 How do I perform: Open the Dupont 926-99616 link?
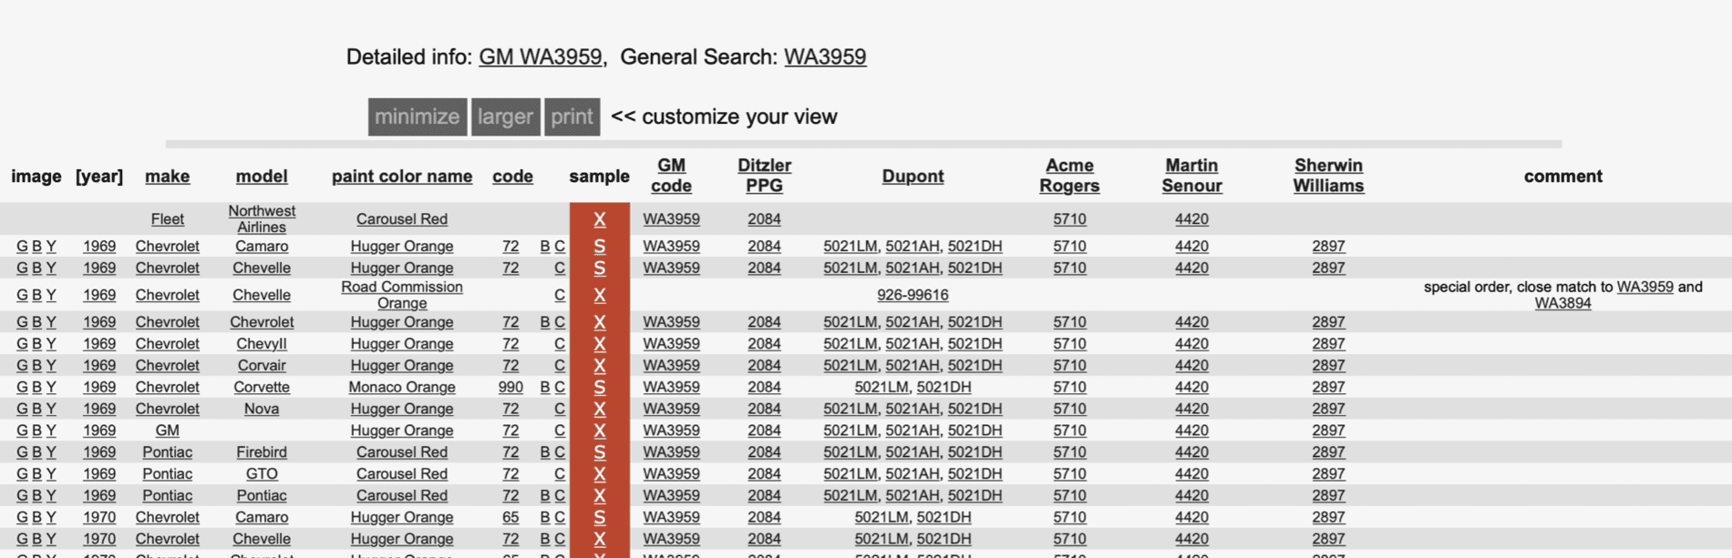pyautogui.click(x=912, y=295)
